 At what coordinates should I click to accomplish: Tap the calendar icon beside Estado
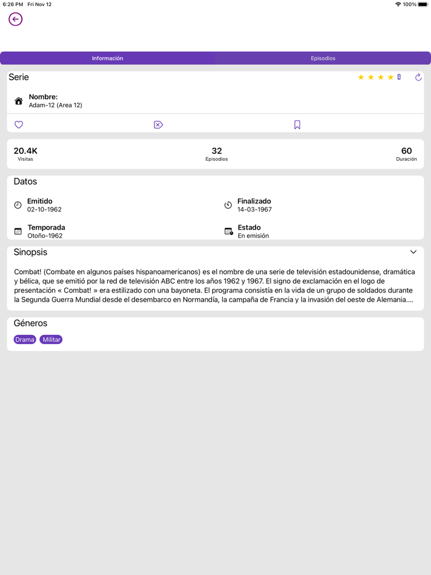point(228,231)
